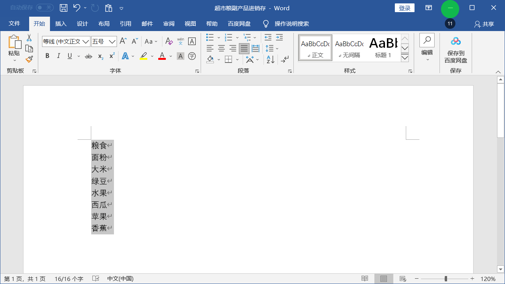
Task: Expand the styles gallery more button
Action: [405, 58]
